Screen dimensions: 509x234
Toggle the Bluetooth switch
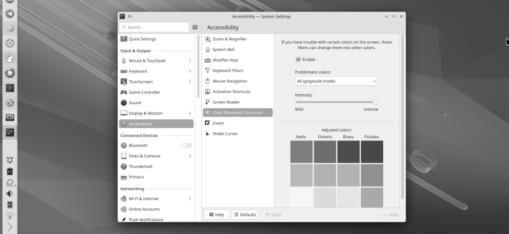pyautogui.click(x=186, y=146)
